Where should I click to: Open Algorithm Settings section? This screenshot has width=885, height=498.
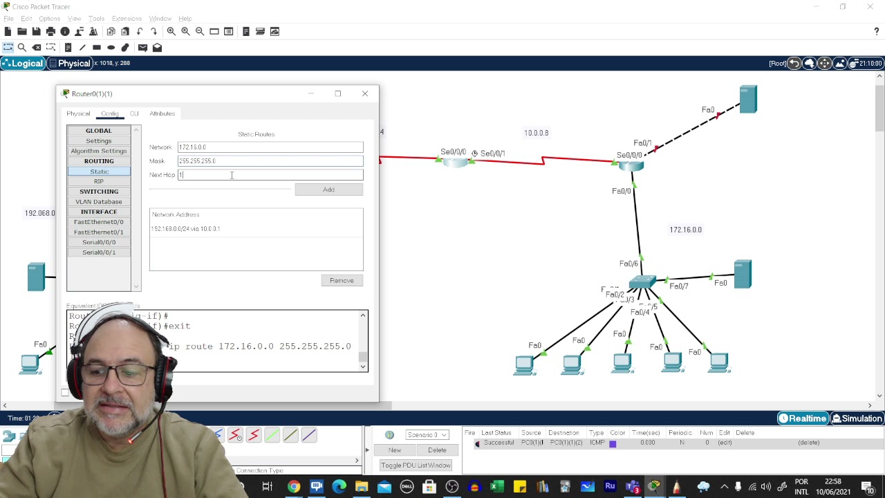pyautogui.click(x=99, y=151)
